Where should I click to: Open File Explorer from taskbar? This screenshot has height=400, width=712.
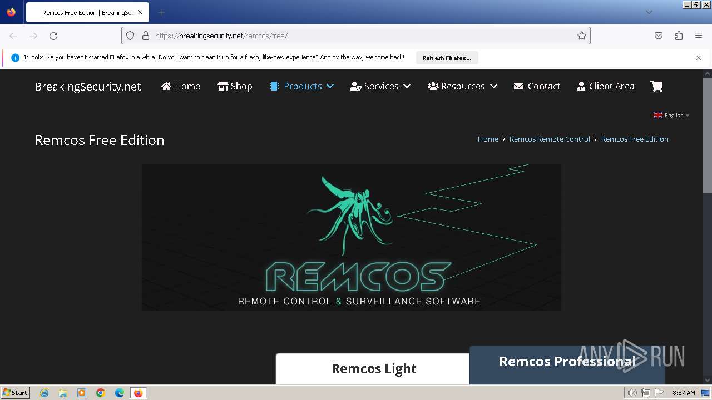[x=63, y=393]
